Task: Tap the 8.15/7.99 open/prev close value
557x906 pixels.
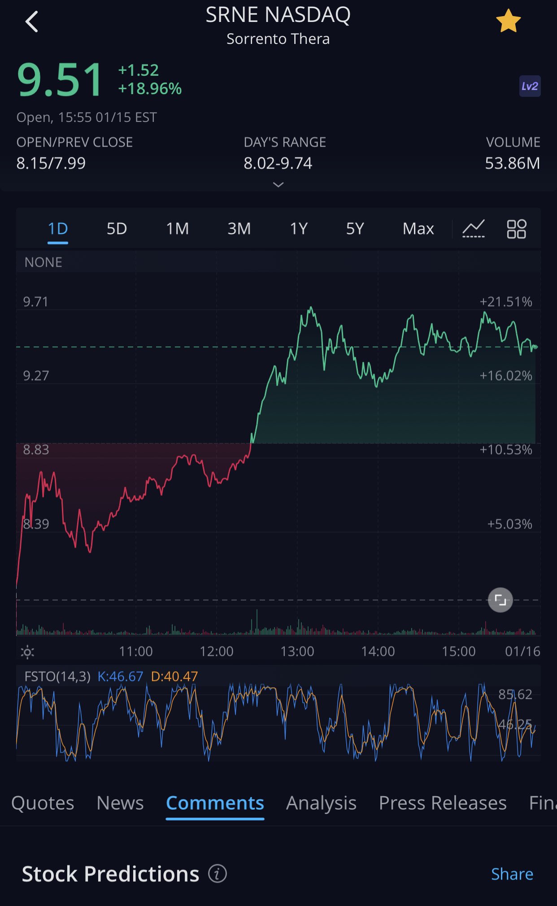Action: coord(51,163)
